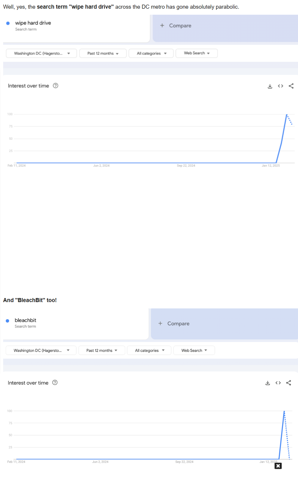This screenshot has height=485, width=298.
Task: Open Past 12 months dropdown for wipe hard drive
Action: [103, 53]
